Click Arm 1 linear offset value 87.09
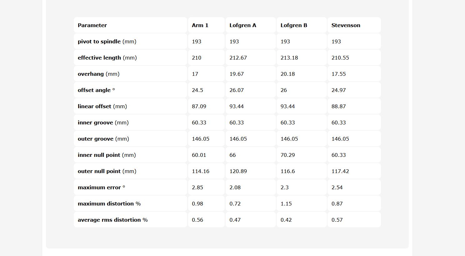Viewport: 465px width, 256px height. pyautogui.click(x=199, y=106)
